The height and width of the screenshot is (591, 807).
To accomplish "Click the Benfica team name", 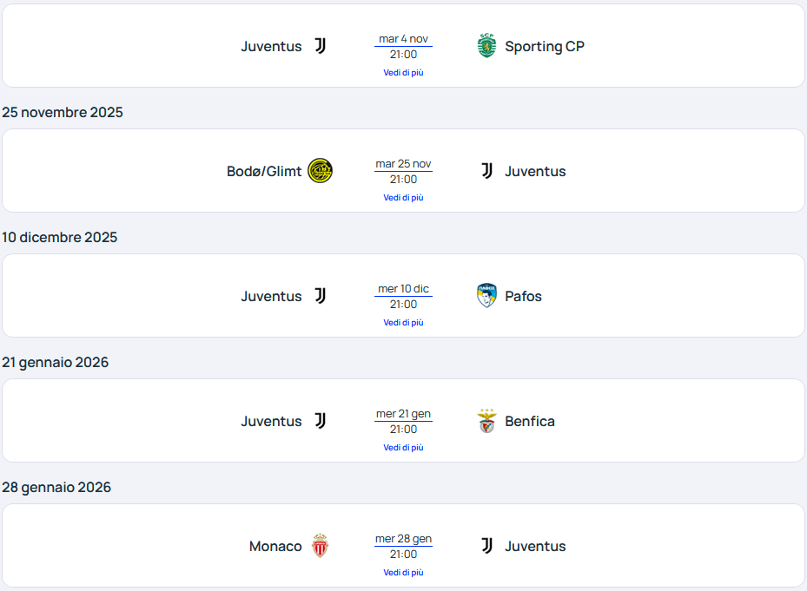I will pos(530,421).
